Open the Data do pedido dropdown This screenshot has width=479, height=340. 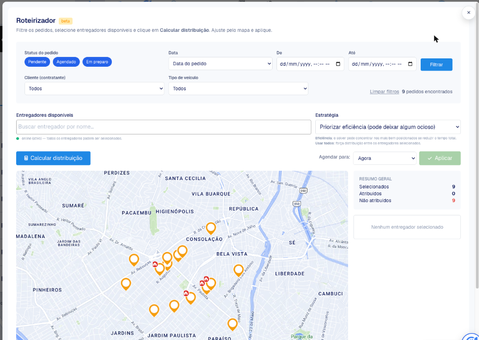coord(220,64)
